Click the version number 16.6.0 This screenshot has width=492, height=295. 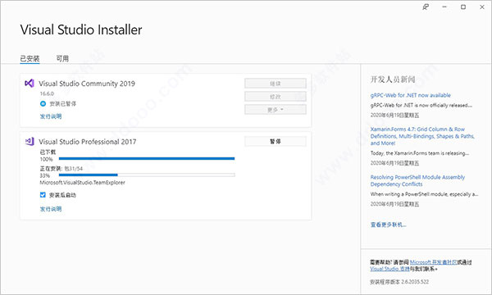pos(47,93)
